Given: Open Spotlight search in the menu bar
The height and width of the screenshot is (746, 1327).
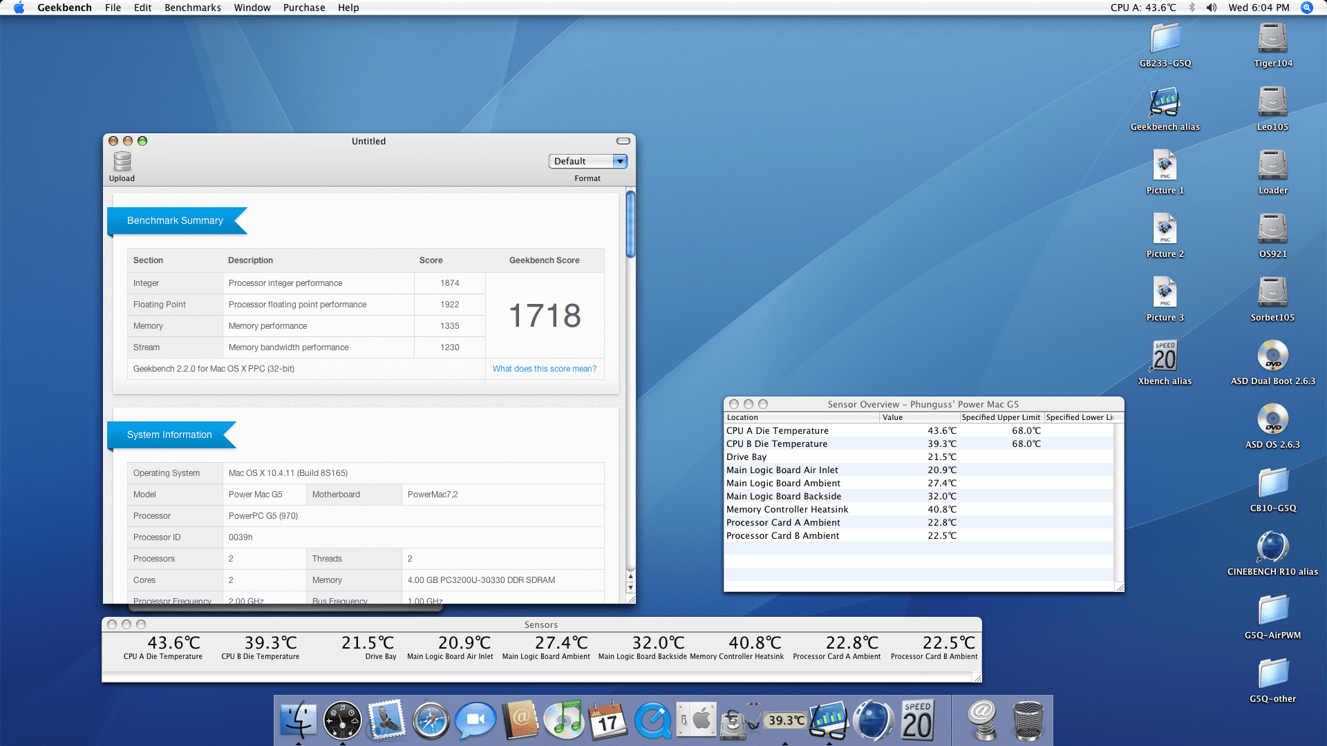Looking at the screenshot, I should click(x=1306, y=8).
